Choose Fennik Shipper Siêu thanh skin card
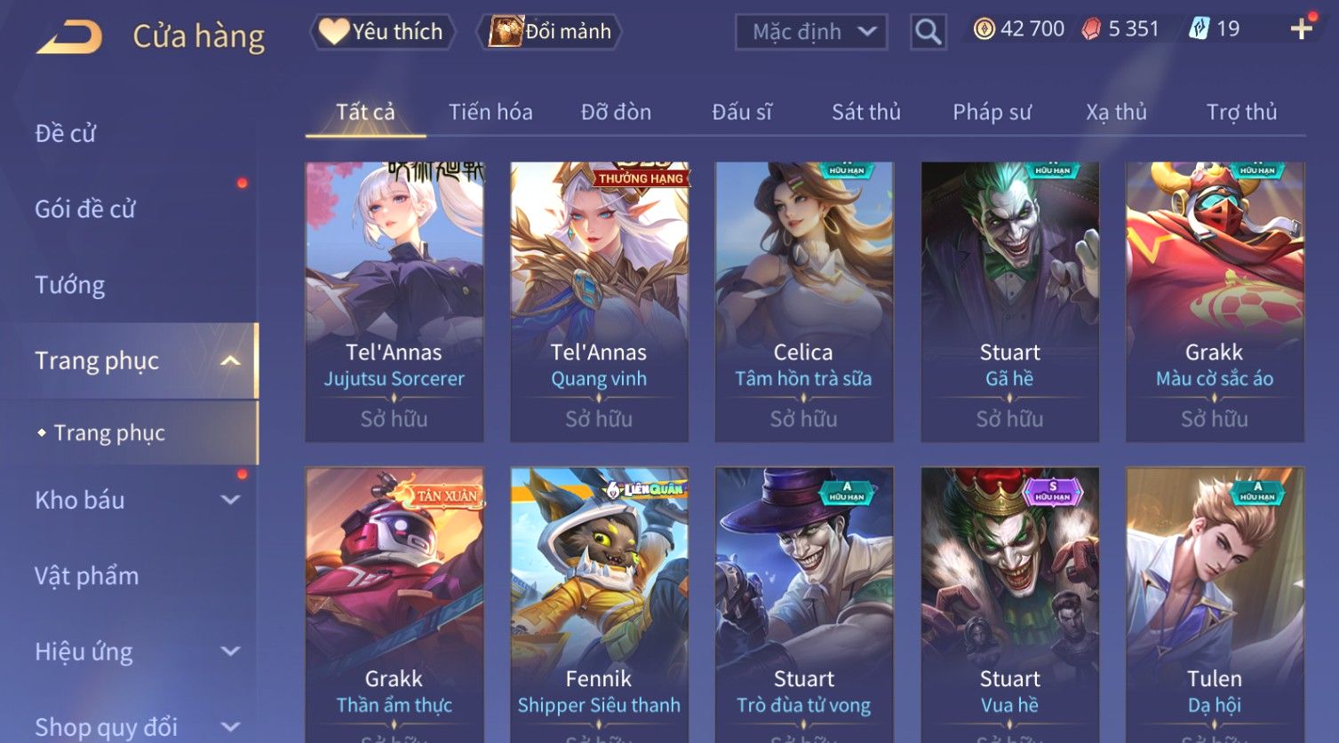The image size is (1339, 743). 600,605
